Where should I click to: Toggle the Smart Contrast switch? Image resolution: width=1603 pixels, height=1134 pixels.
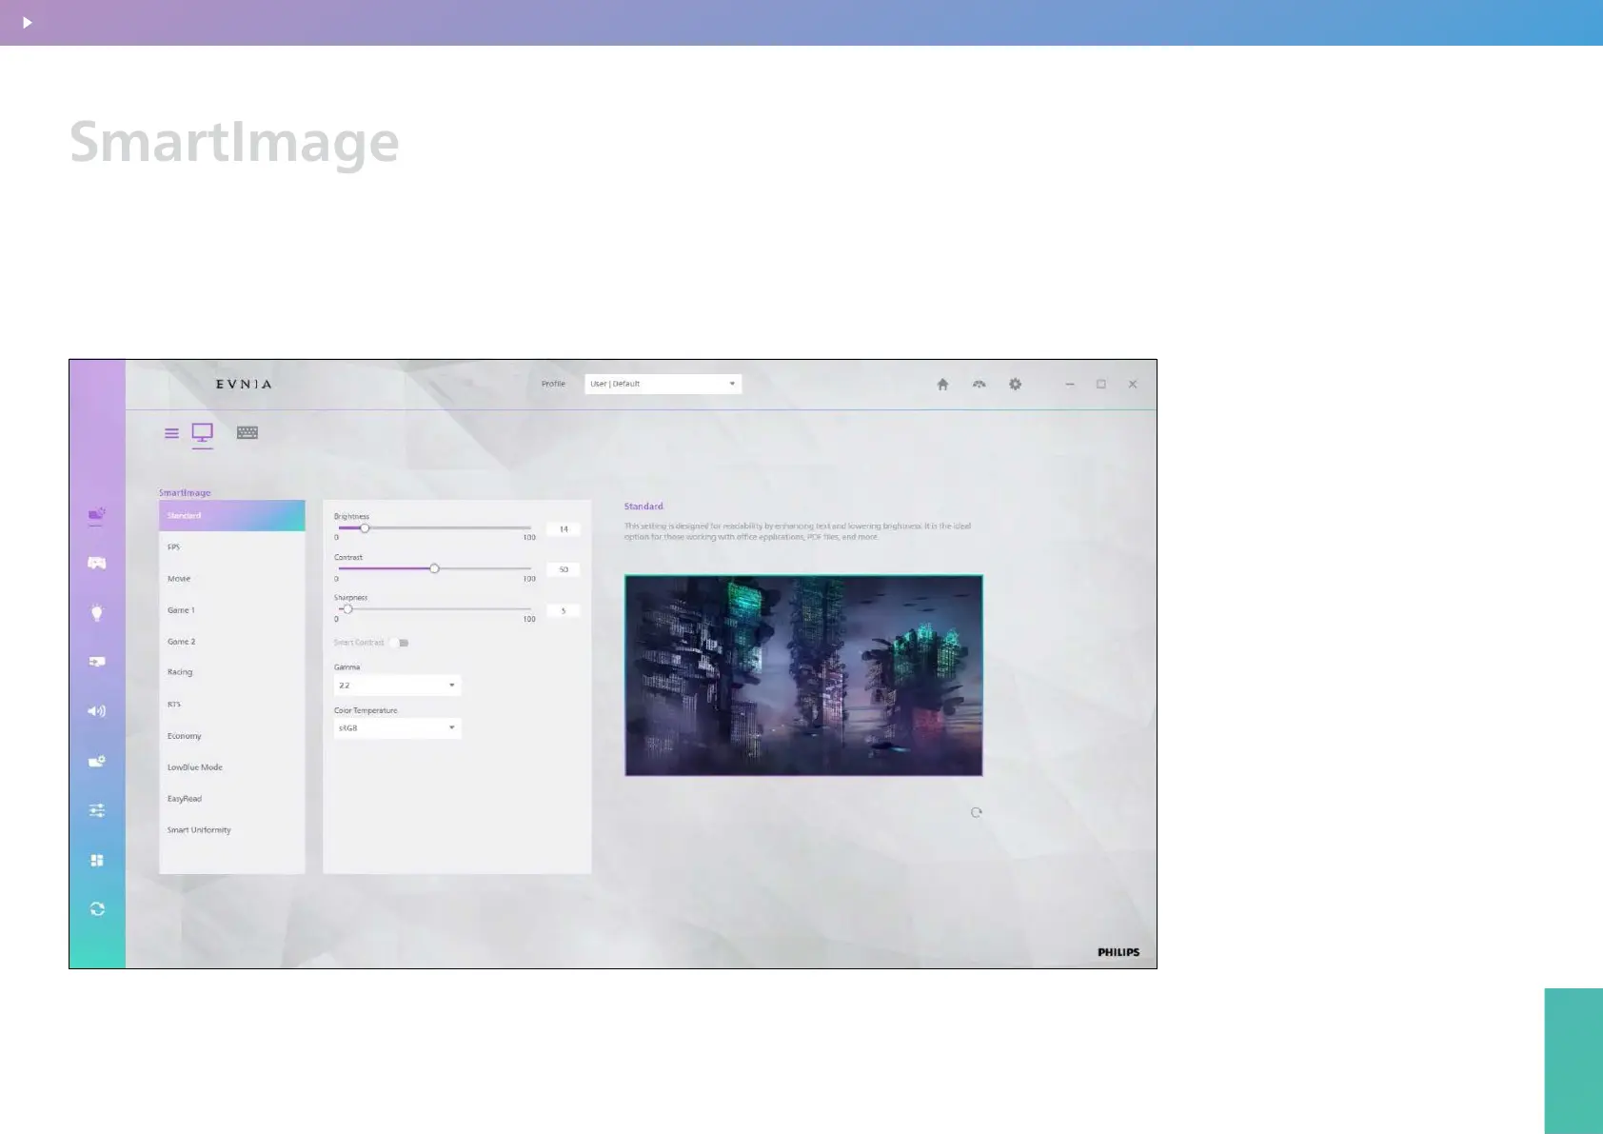(x=401, y=643)
